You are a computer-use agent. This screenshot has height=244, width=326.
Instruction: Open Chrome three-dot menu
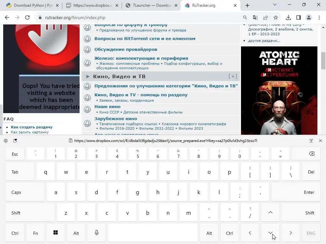coord(319,18)
